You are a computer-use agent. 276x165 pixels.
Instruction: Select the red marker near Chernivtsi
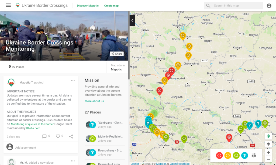pyautogui.click(x=229, y=138)
